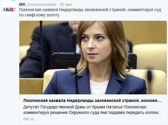
Task: Open the card photo of the parliament hall
Action: [x=93, y=58]
